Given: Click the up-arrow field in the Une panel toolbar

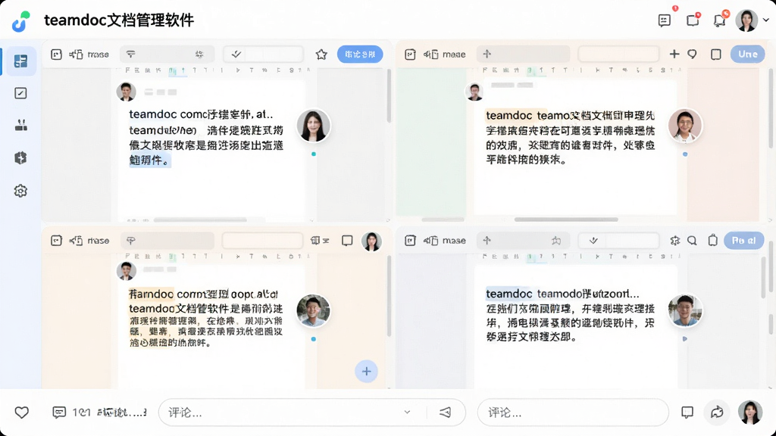Looking at the screenshot, I should pos(523,54).
